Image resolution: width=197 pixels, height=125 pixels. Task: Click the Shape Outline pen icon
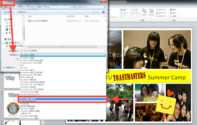[x=157, y=13]
